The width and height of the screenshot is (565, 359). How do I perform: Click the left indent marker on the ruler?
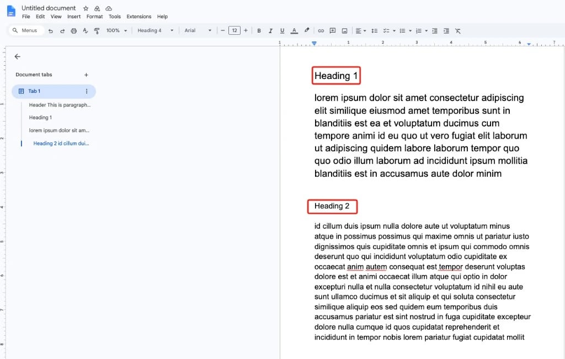click(x=314, y=43)
